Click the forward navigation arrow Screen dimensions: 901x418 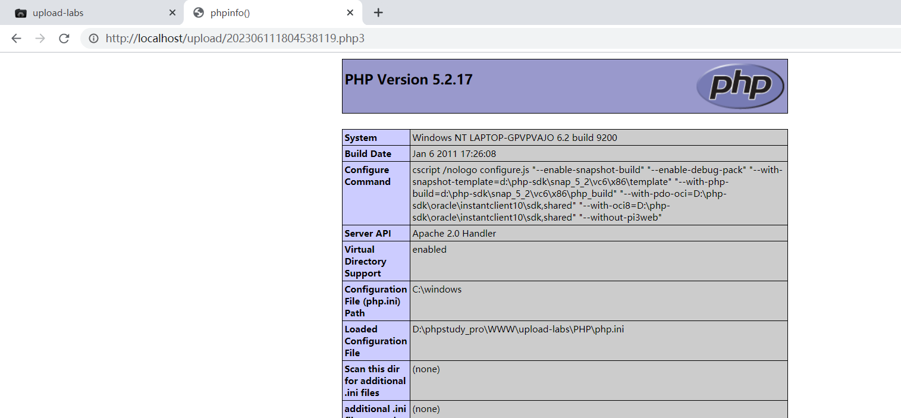coord(40,39)
